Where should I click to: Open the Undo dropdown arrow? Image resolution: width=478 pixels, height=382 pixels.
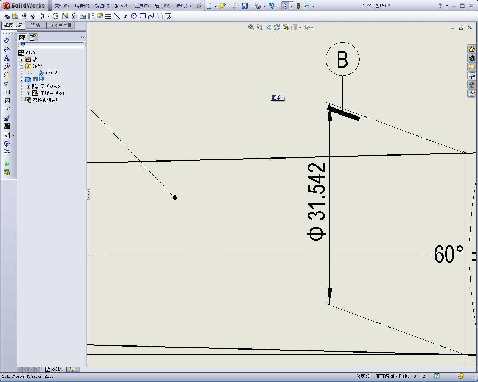click(x=278, y=6)
